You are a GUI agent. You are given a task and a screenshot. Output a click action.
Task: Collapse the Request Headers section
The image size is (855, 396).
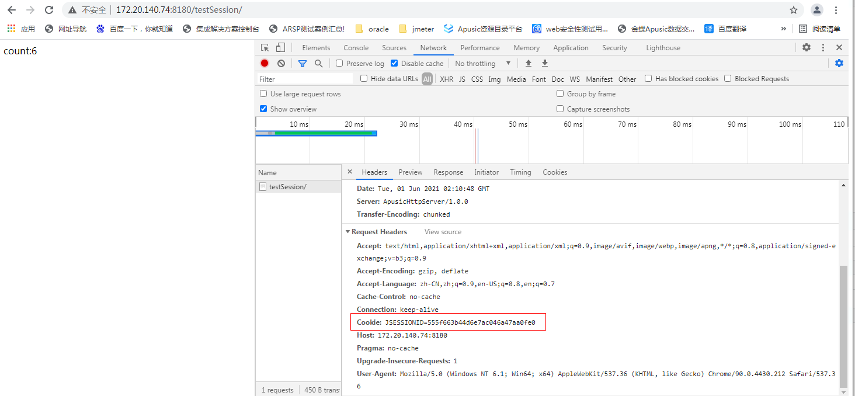coord(348,232)
